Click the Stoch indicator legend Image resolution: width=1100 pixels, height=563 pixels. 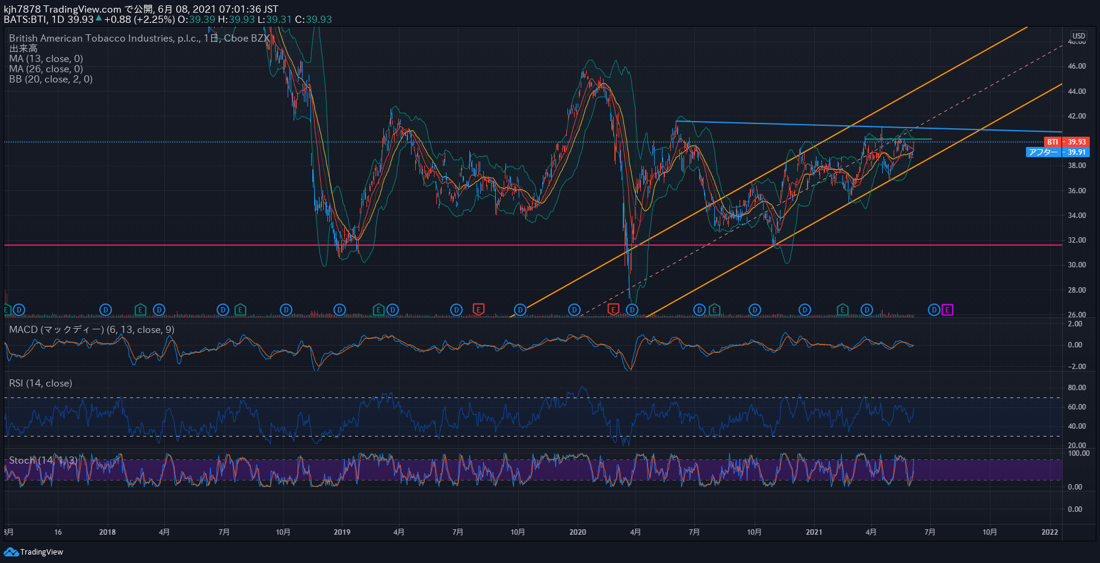[43, 461]
